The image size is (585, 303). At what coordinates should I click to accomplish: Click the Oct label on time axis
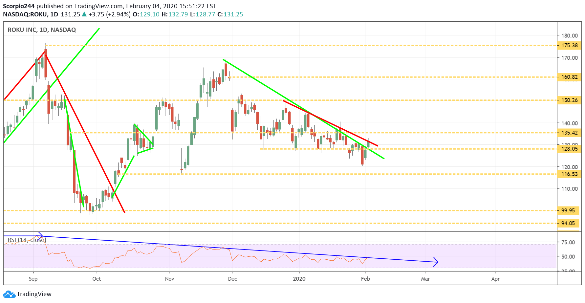97,279
